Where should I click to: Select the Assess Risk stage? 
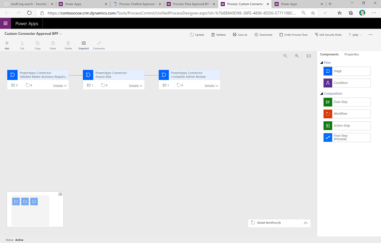(113, 75)
